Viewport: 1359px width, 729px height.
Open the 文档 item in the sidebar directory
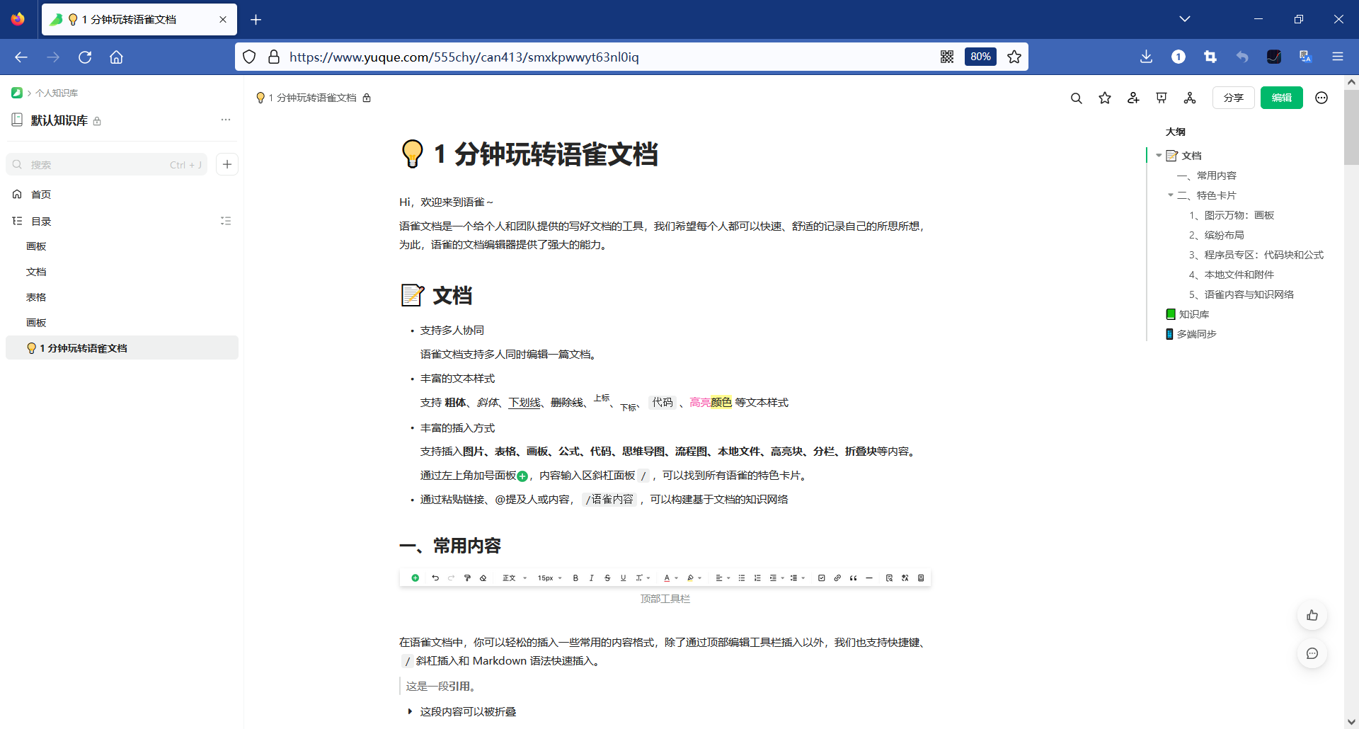36,272
